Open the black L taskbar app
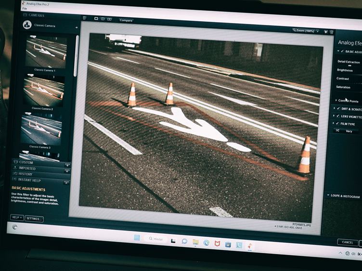Viewport: 362px width, 271px height. click(x=173, y=241)
